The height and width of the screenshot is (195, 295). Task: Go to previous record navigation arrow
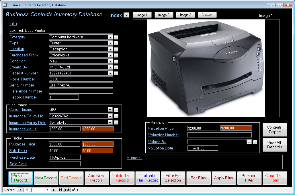pyautogui.click(x=27, y=190)
